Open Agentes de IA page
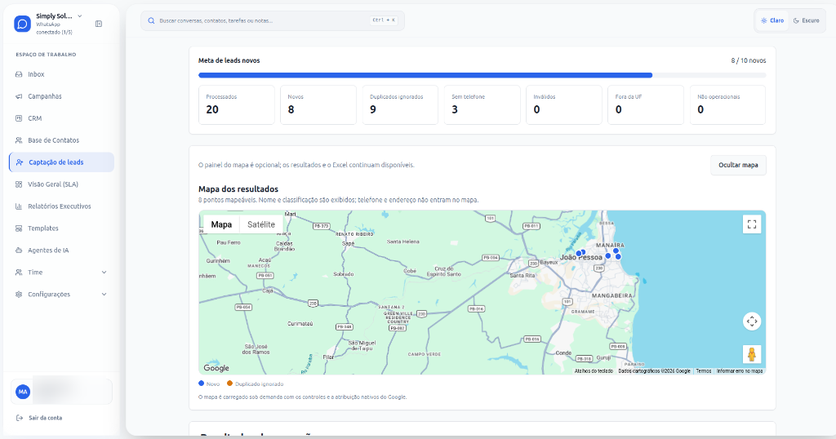836x439 pixels. pyautogui.click(x=61, y=250)
